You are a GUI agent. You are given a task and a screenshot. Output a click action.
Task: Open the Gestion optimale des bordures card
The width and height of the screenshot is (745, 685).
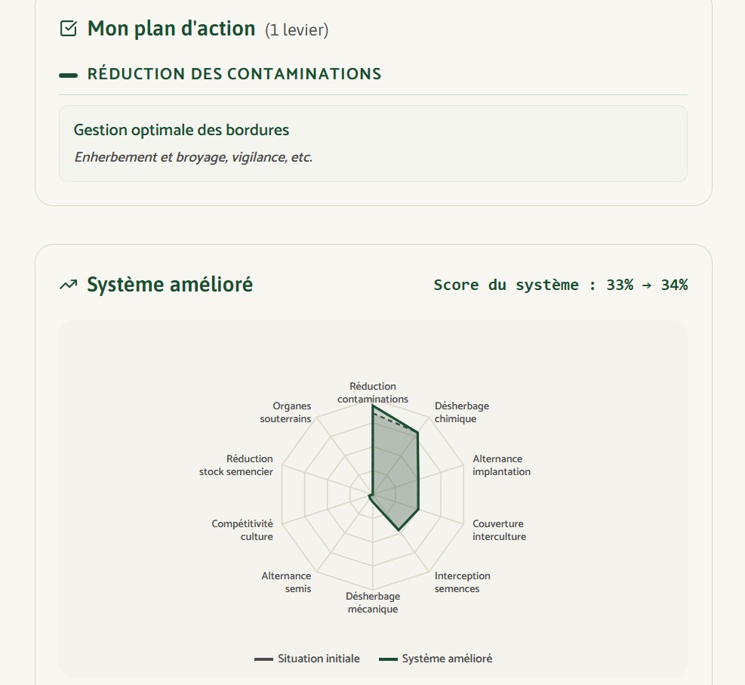click(373, 143)
